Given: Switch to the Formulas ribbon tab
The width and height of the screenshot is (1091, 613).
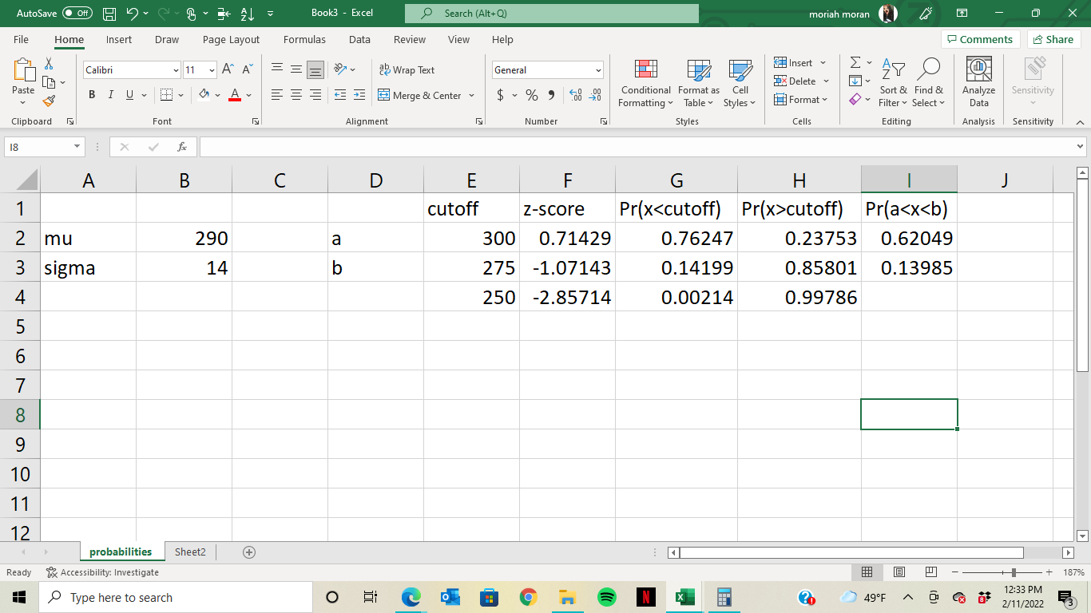Looking at the screenshot, I should 304,39.
